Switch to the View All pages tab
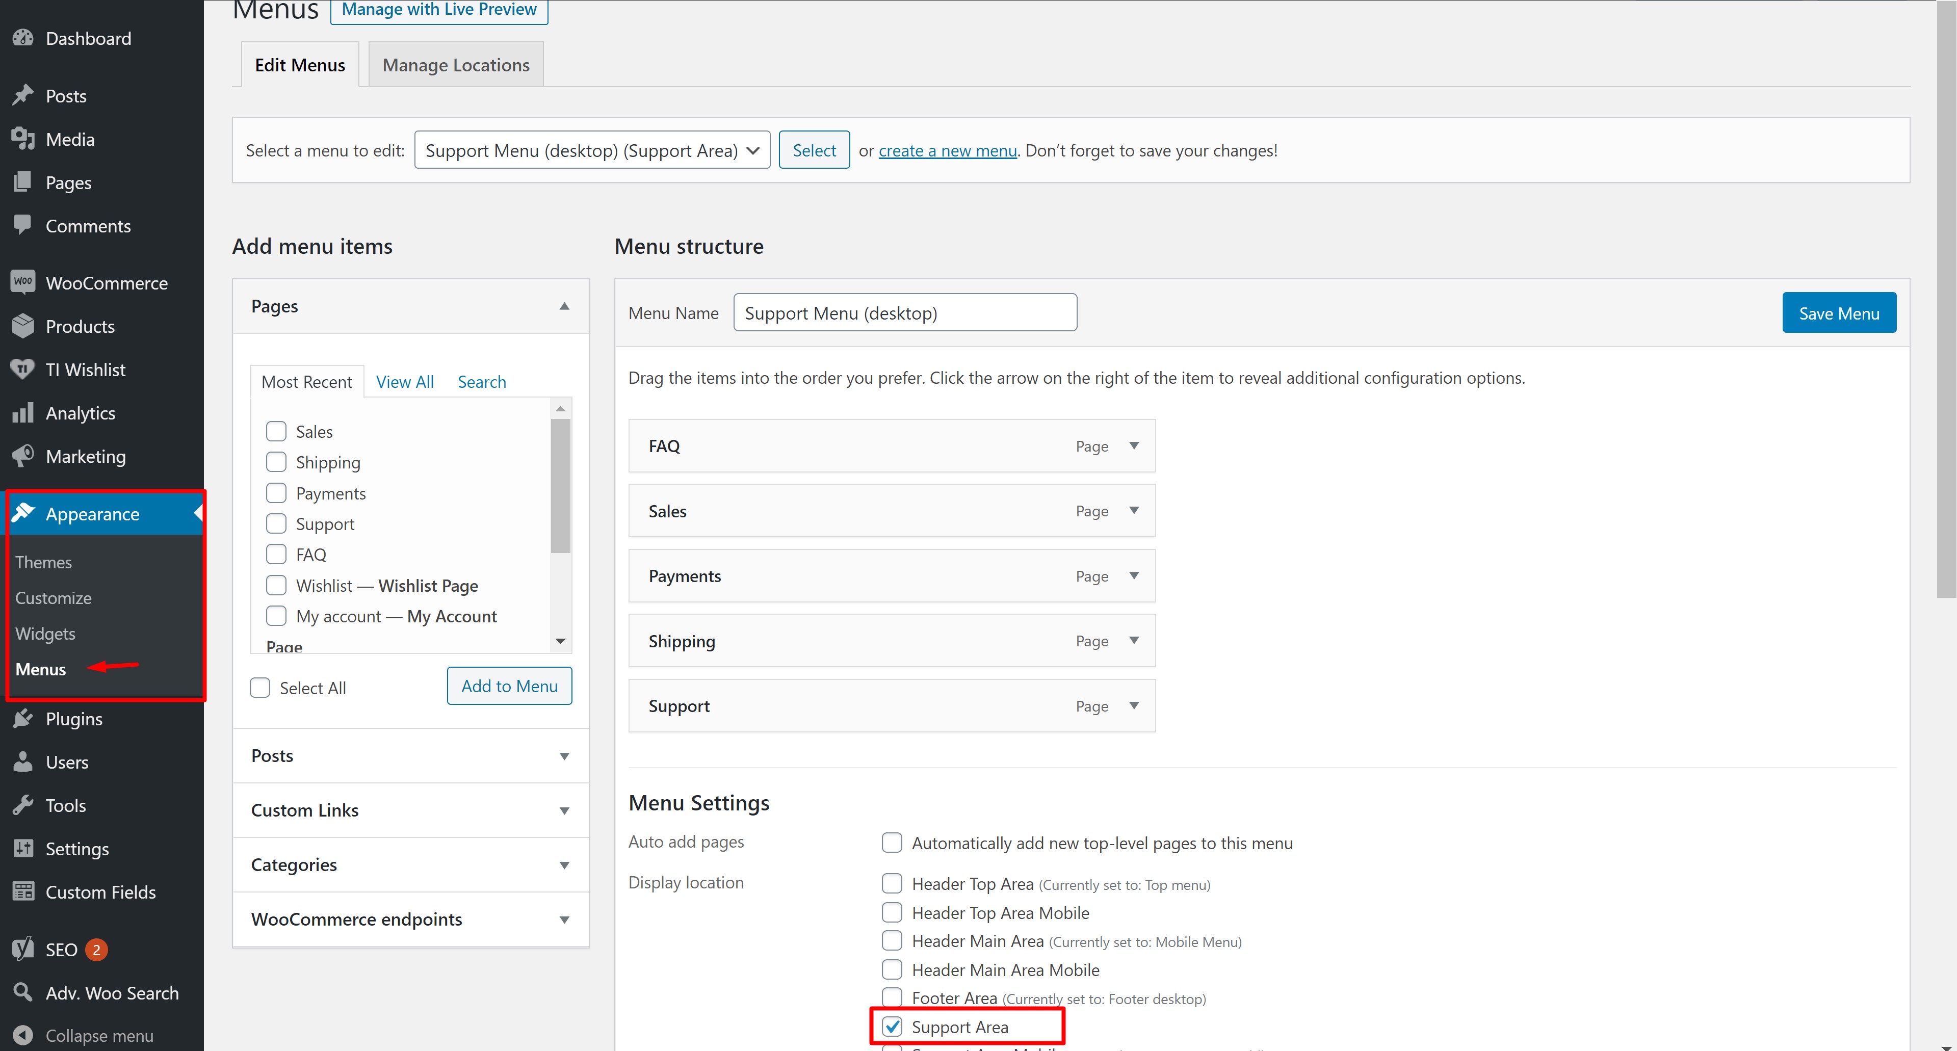Image resolution: width=1957 pixels, height=1051 pixels. (x=404, y=382)
